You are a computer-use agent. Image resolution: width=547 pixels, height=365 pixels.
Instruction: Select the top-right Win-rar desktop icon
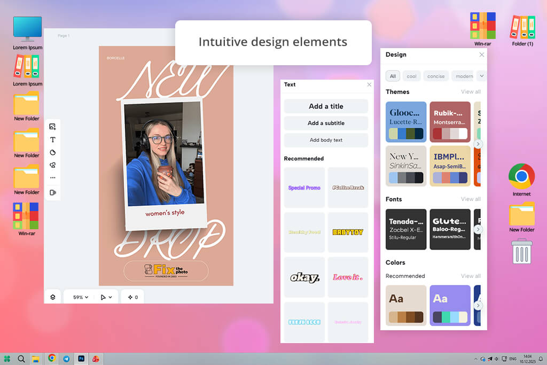pos(483,29)
